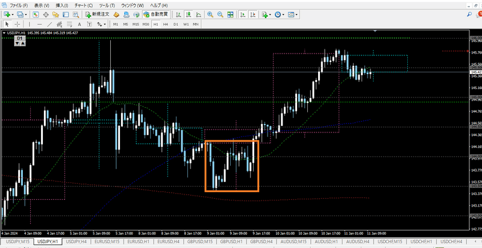Click the D1 indicator up arrow
The image size is (482, 248).
pos(22,43)
